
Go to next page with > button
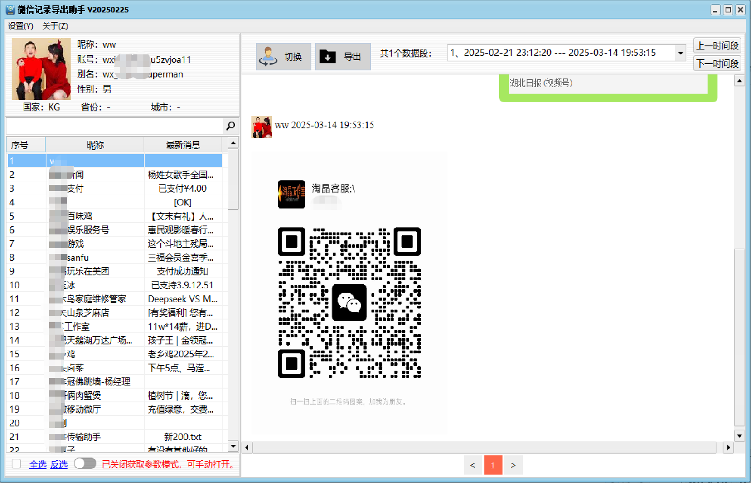513,465
